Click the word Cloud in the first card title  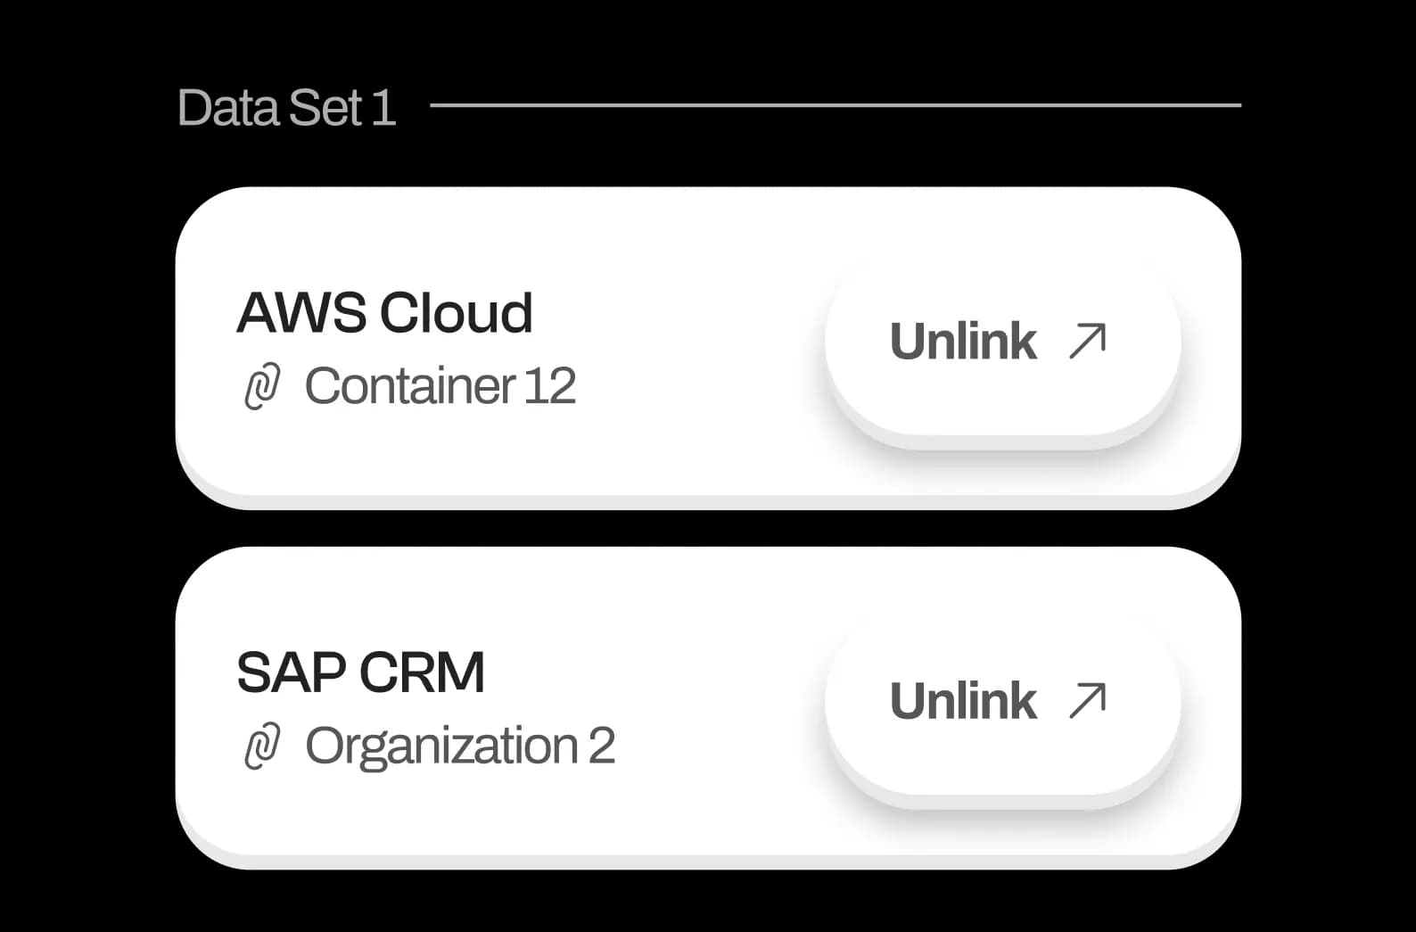click(457, 313)
